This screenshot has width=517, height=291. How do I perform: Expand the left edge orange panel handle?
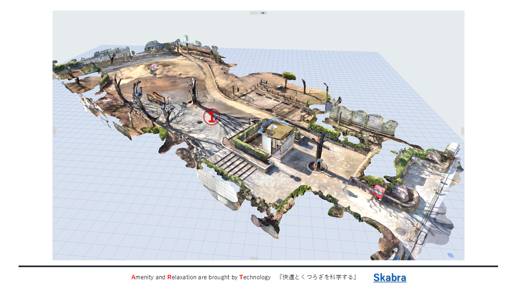point(54,131)
